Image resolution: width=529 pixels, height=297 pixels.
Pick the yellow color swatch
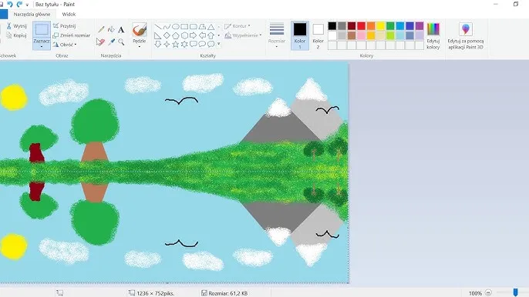[x=381, y=26]
